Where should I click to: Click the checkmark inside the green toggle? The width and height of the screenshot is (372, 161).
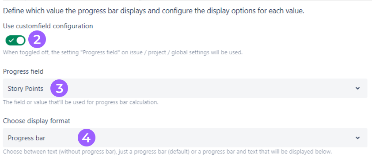click(11, 41)
